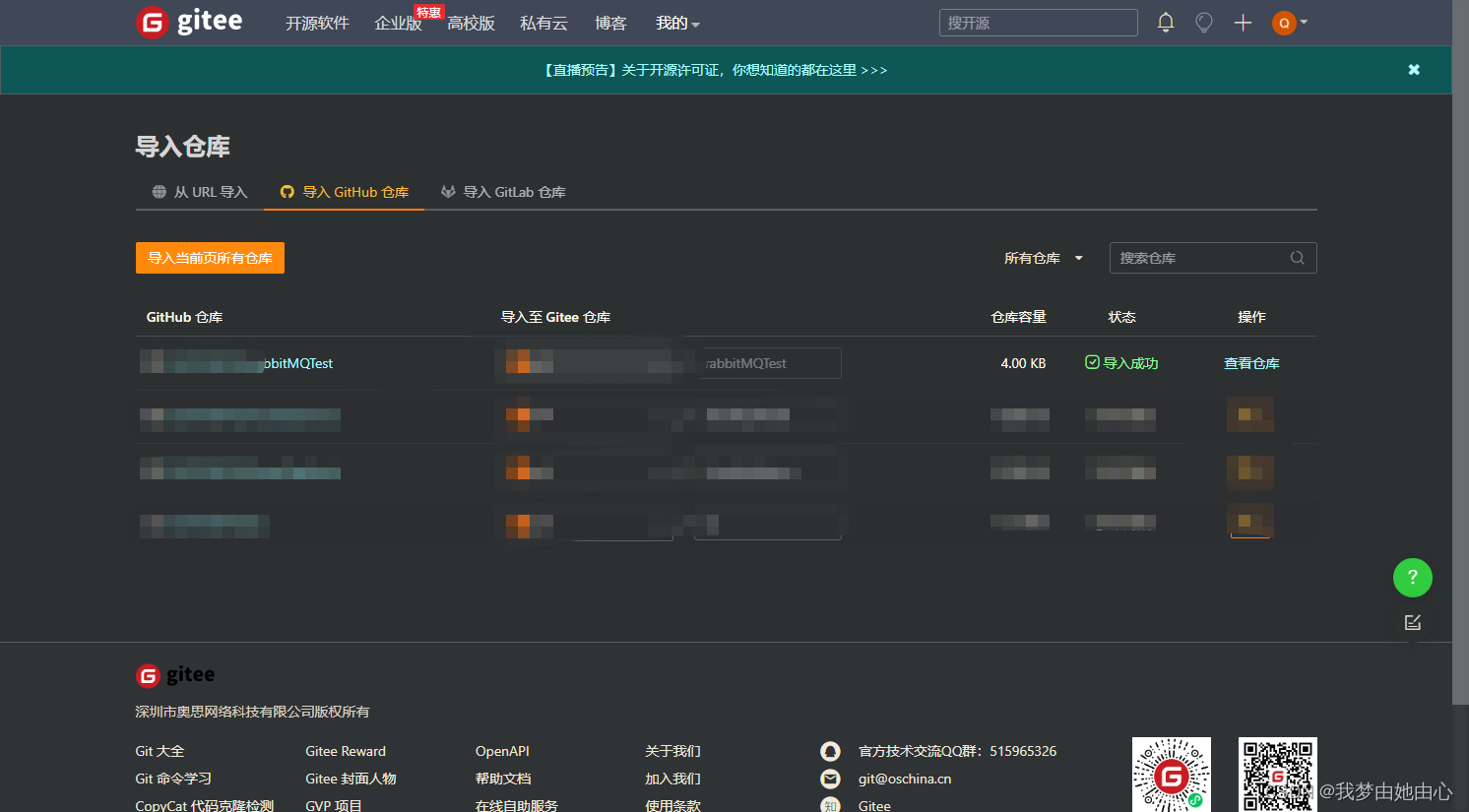This screenshot has width=1469, height=812.
Task: Switch to 导入 GitLab 仓库 tab
Action: pos(503,192)
